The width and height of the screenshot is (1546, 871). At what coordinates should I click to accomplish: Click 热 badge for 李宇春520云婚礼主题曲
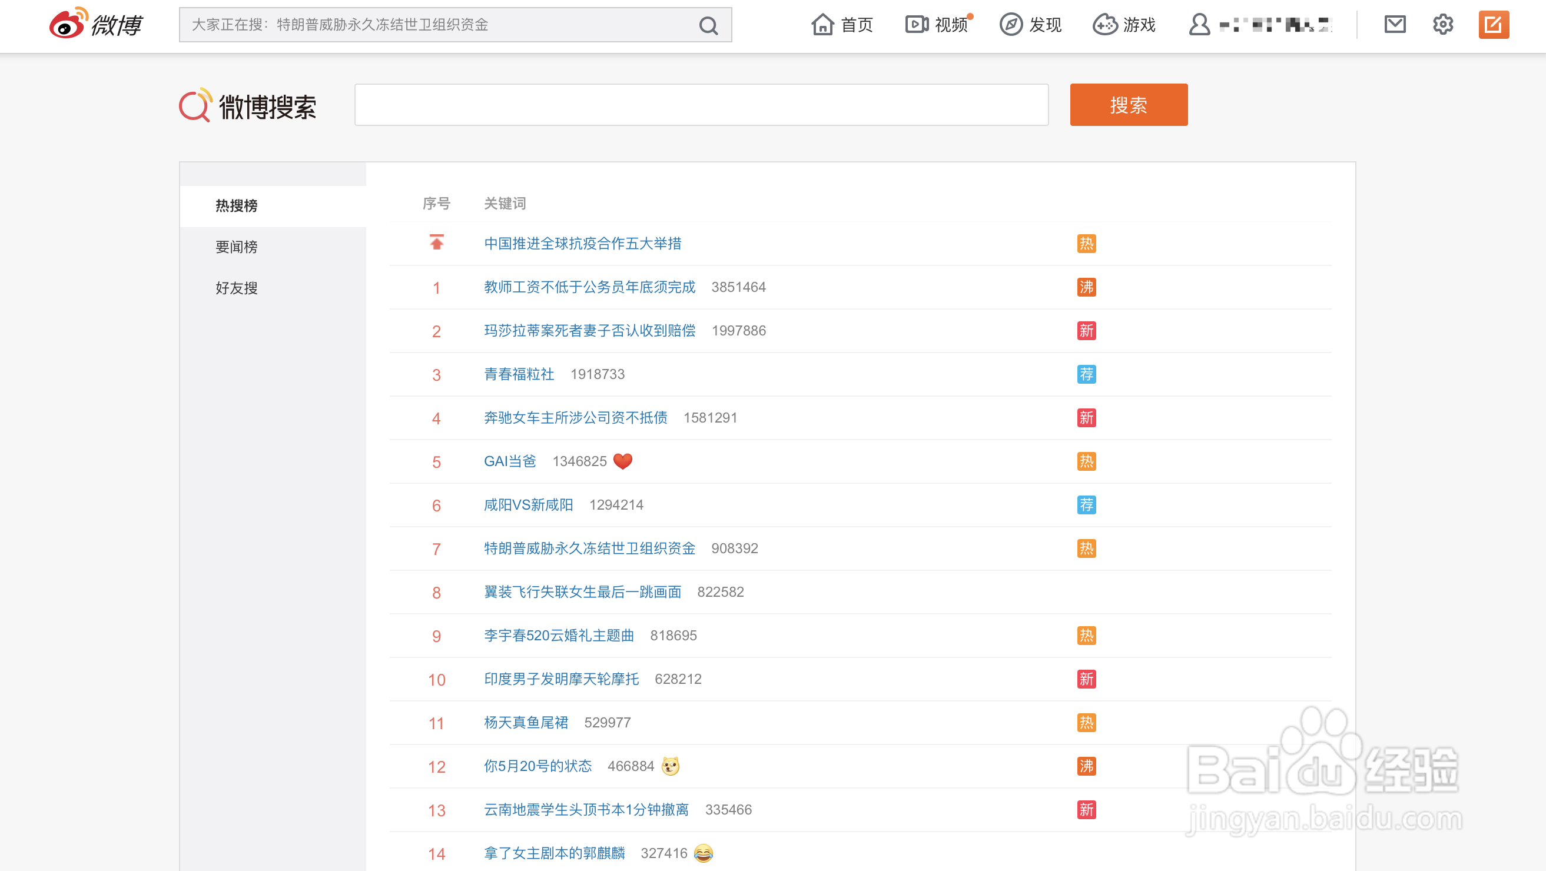[1086, 635]
